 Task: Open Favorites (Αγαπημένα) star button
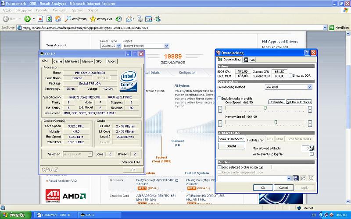(x=101, y=19)
